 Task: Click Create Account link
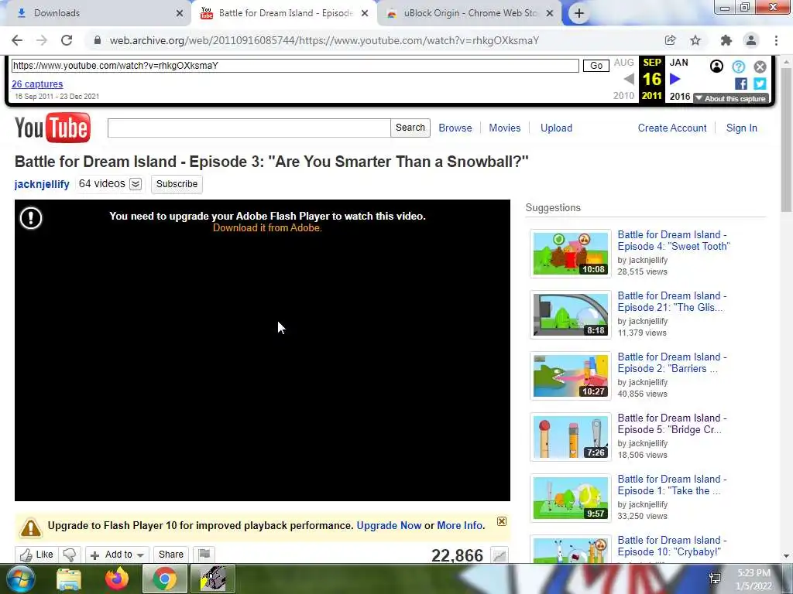pyautogui.click(x=672, y=128)
